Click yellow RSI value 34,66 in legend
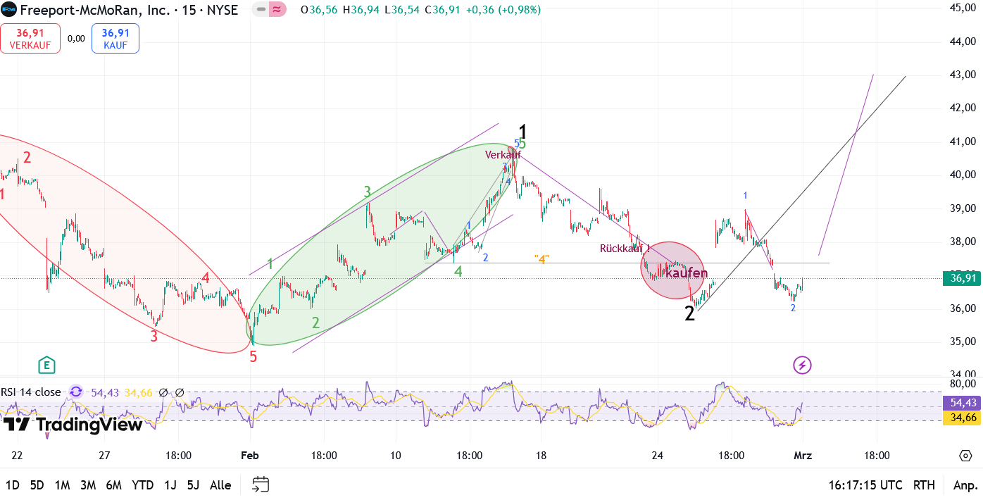The width and height of the screenshot is (983, 500). [138, 392]
